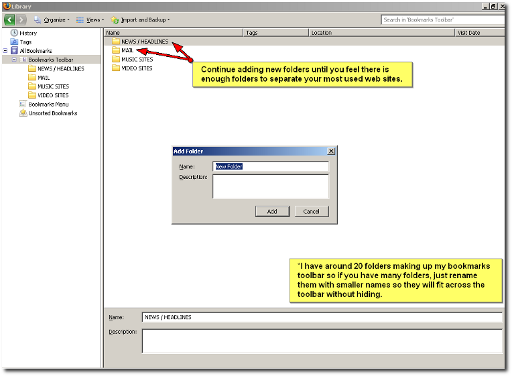Click the Add button in the dialog
The image size is (512, 376).
click(272, 212)
